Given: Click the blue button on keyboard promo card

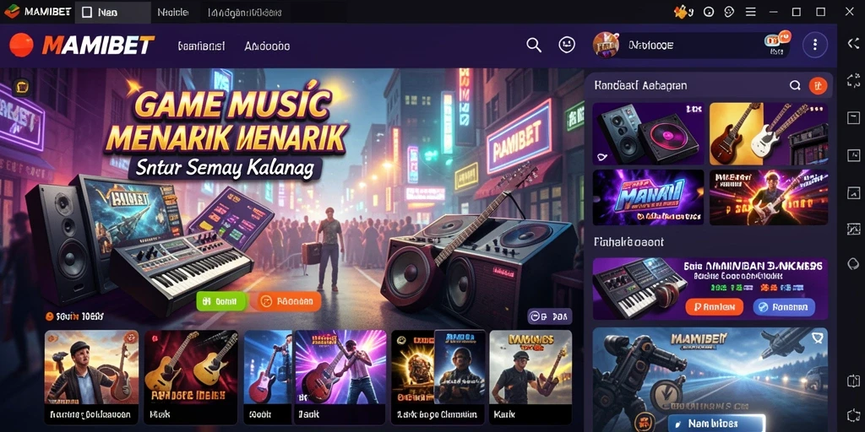Looking at the screenshot, I should [784, 307].
